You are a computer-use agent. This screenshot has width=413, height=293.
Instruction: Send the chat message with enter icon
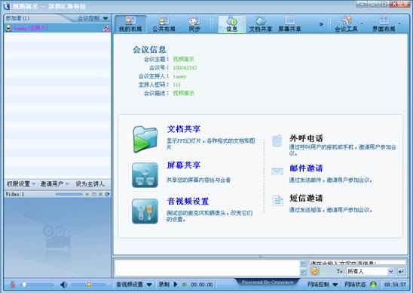(x=401, y=271)
